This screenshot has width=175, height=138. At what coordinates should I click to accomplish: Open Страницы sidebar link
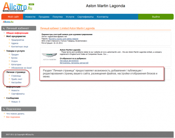coord(16,76)
